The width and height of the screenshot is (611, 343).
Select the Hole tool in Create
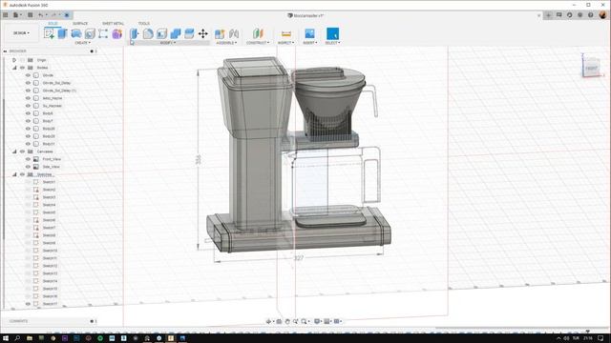tap(90, 34)
